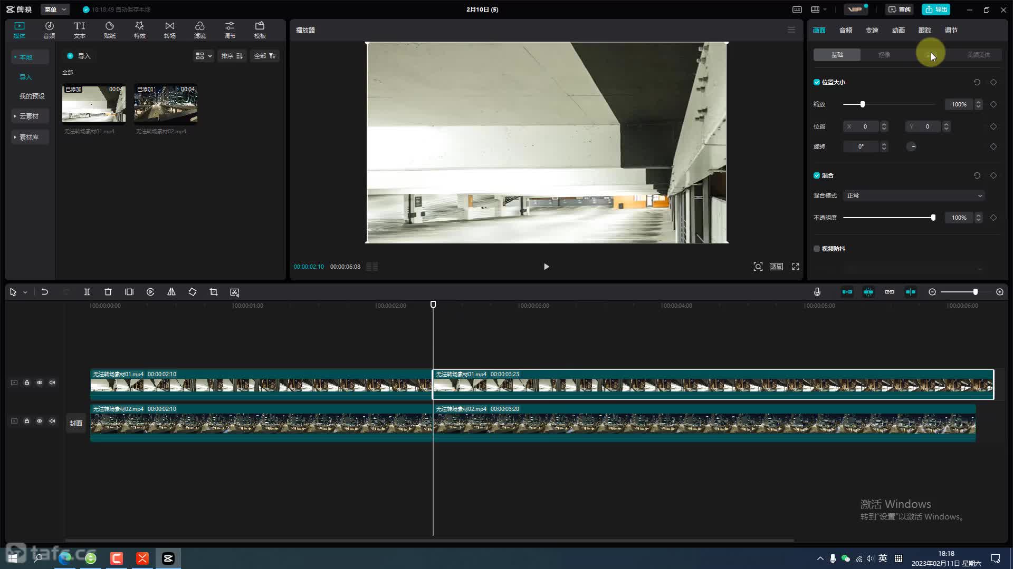
Task: Open the 特效 effects panel
Action: click(x=140, y=30)
